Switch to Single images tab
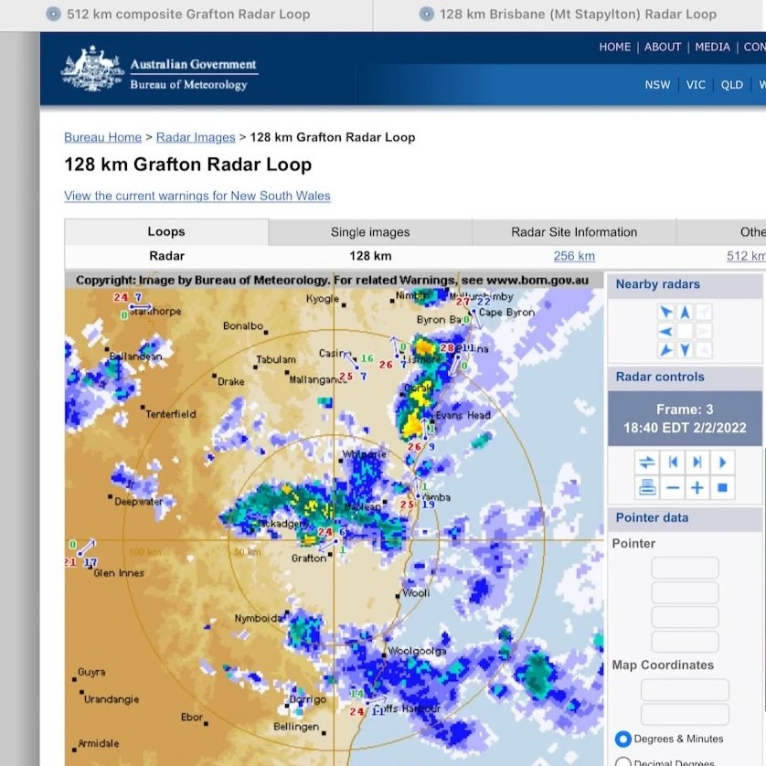The height and width of the screenshot is (766, 766). pos(370,232)
